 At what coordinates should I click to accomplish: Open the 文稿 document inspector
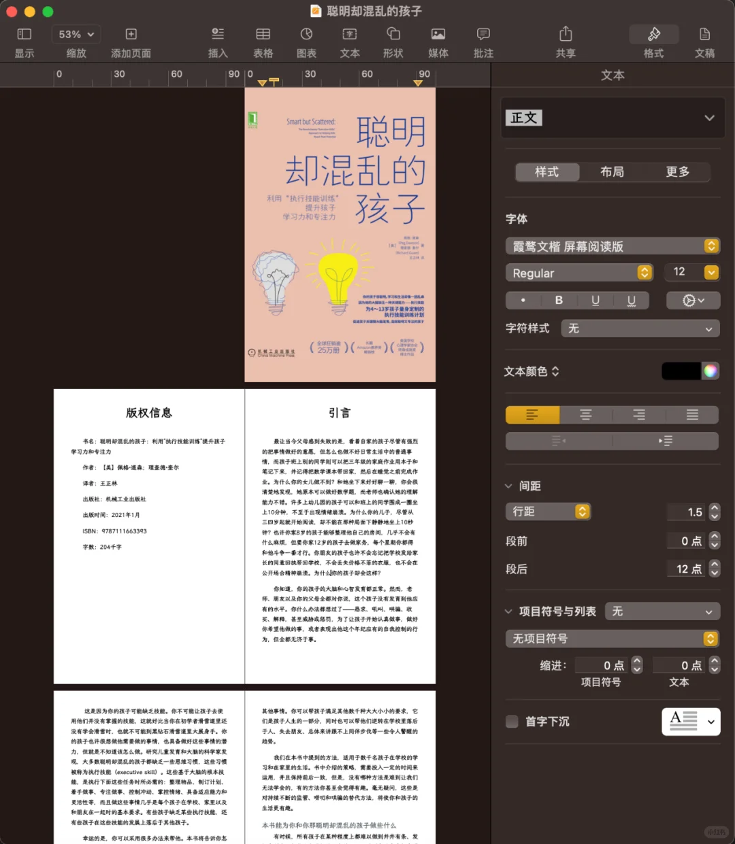[x=705, y=34]
